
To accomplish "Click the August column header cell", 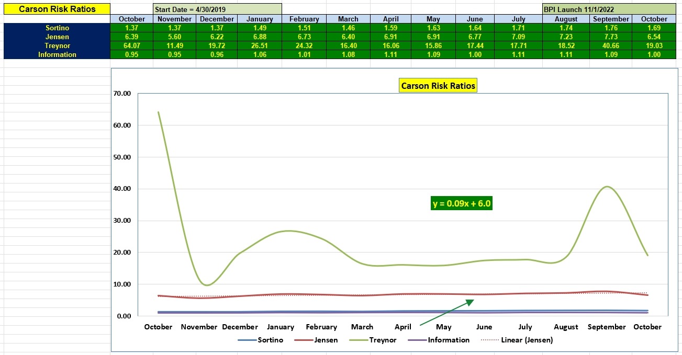I will click(566, 19).
